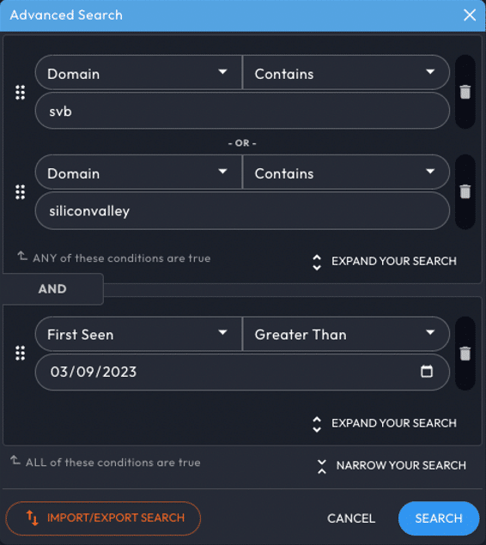Screen dimensions: 486x545
Task: Remove the First Seen date condition
Action: point(465,354)
